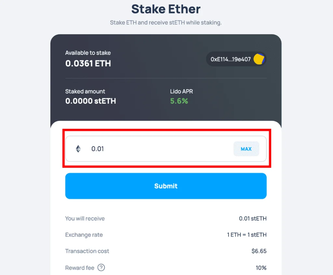
Task: Click the Stake Ether page heading
Action: (x=166, y=9)
